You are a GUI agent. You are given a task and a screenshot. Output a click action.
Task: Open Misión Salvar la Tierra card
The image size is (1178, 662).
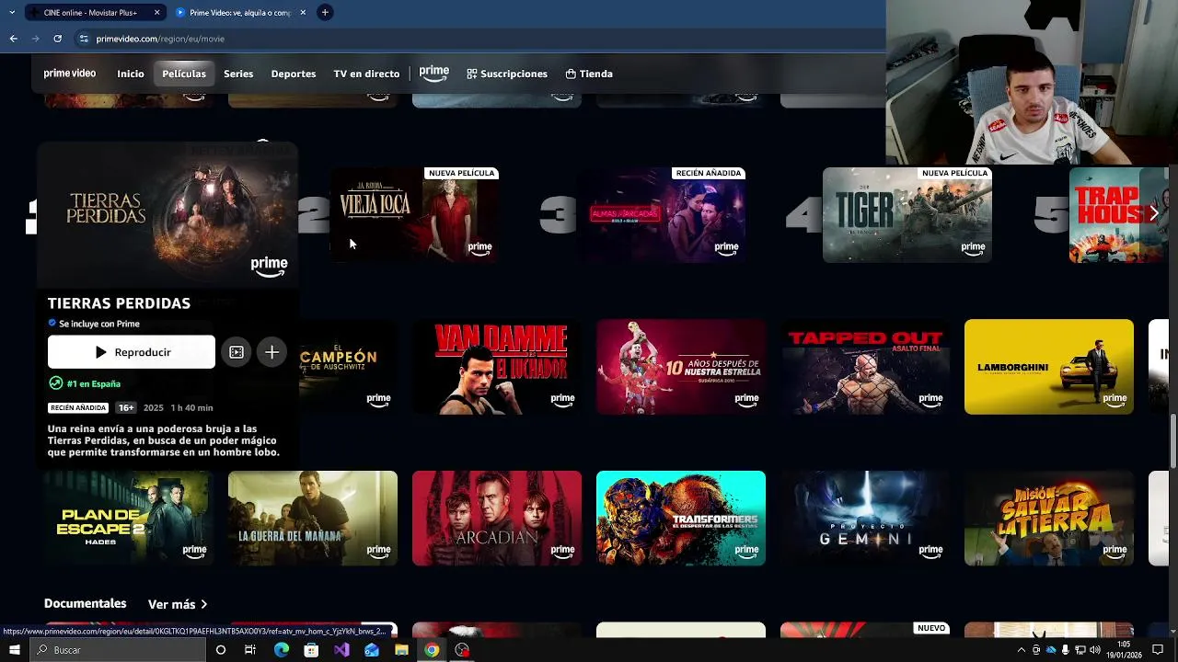pos(1049,519)
